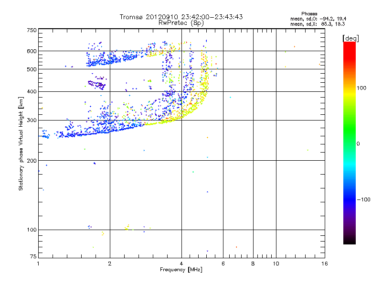The width and height of the screenshot is (382, 287).
Task: Click the y-axis tick label '100'
Action: pyautogui.click(x=32, y=230)
